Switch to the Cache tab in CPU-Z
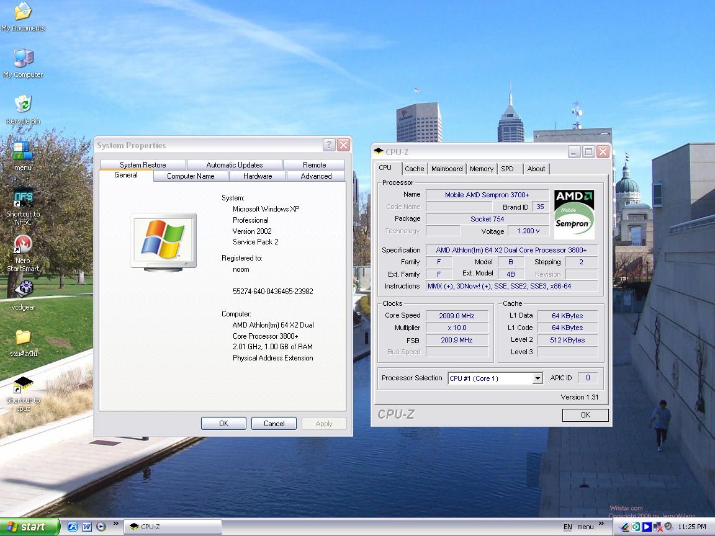 tap(415, 169)
